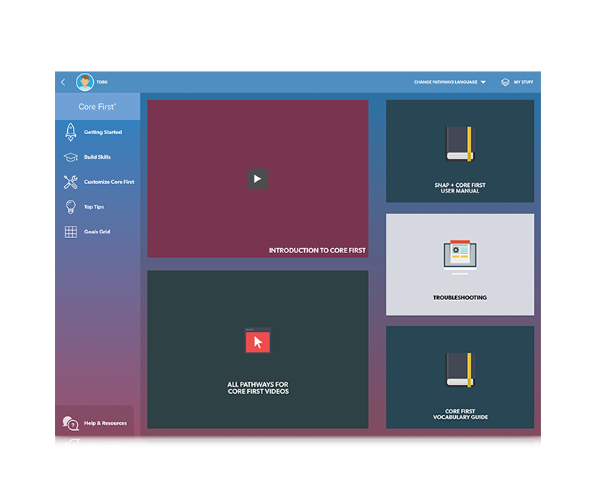Click the yellow-banded book icon on Vocabulary Guide
This screenshot has width=596, height=487.
pyautogui.click(x=459, y=370)
